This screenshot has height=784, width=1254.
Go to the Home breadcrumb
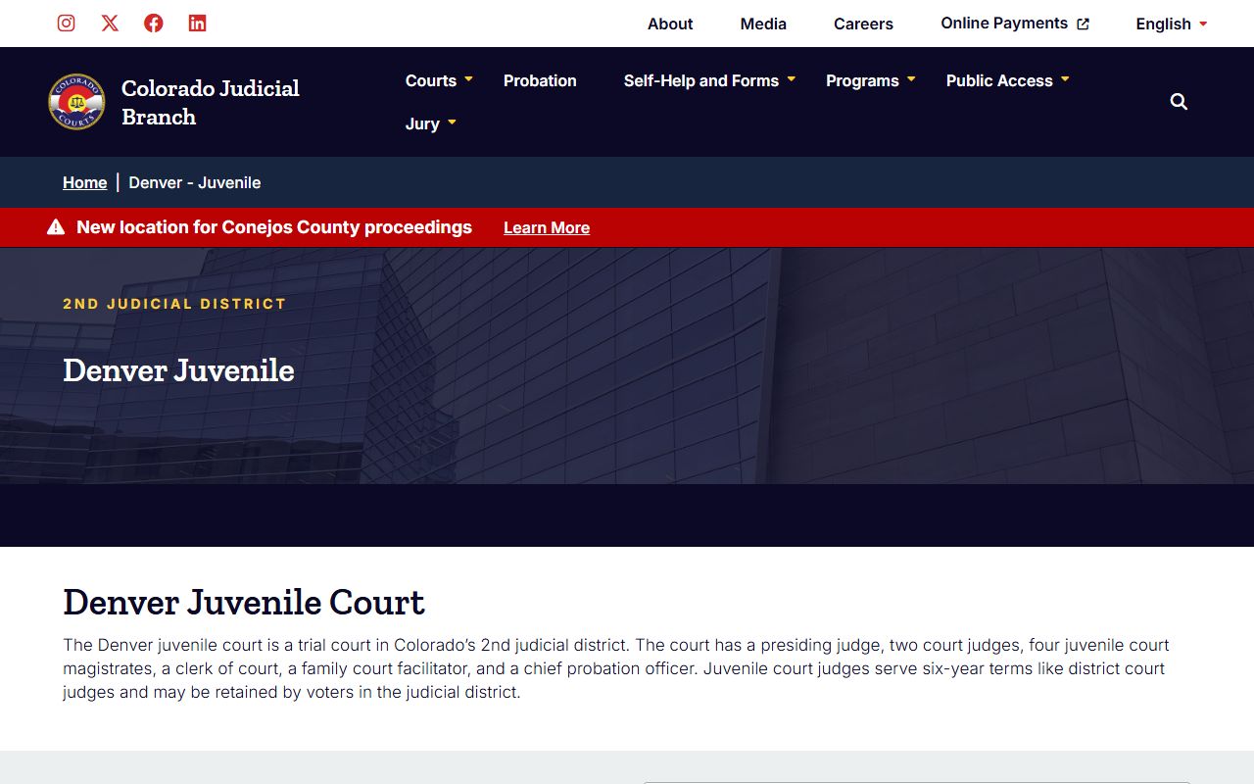(84, 182)
